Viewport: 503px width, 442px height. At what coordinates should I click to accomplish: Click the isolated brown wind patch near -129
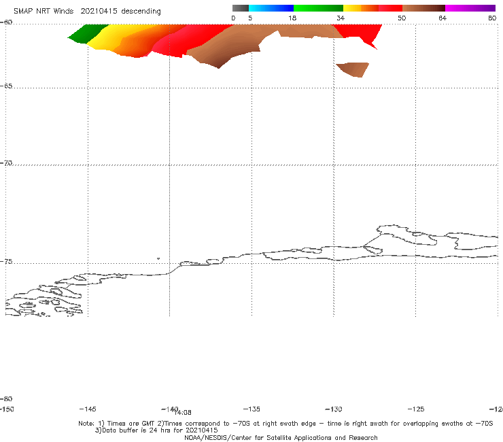coord(353,69)
